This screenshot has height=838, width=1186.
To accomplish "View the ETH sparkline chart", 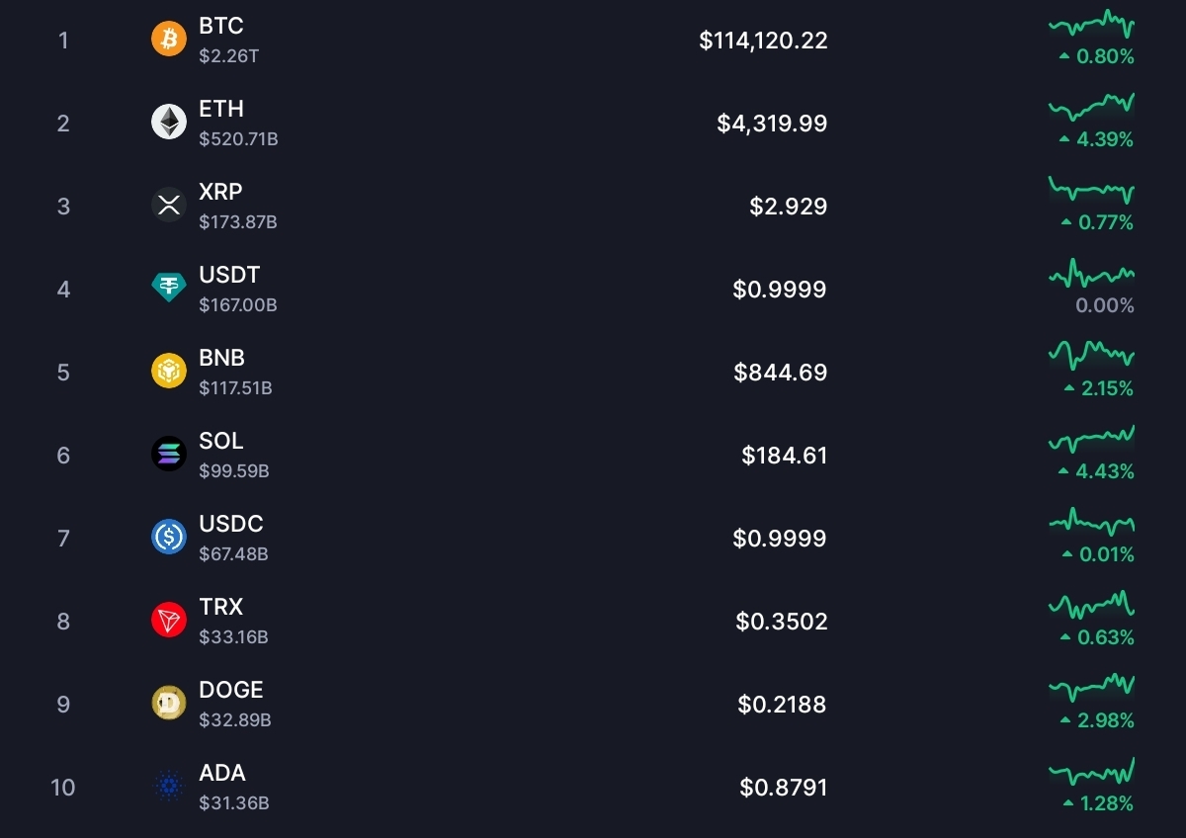I will tap(1091, 105).
